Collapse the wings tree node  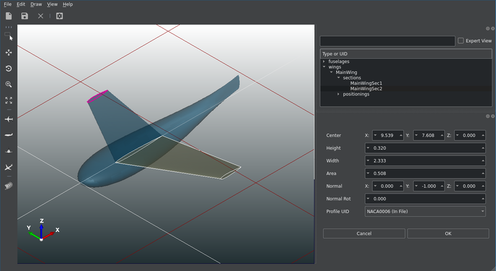click(324, 67)
